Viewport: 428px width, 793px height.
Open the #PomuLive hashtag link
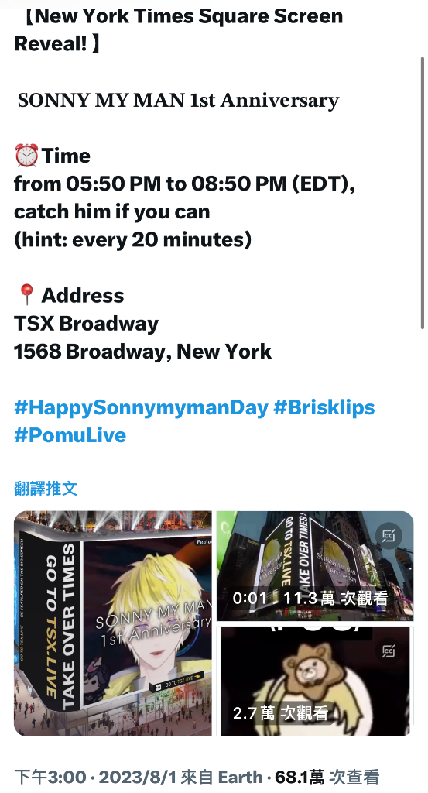70,435
